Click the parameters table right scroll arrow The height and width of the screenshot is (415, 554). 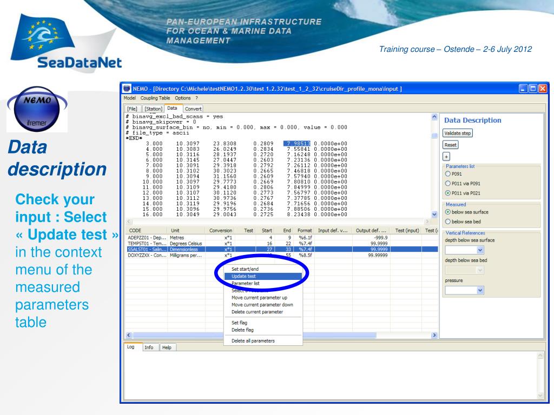click(x=434, y=335)
